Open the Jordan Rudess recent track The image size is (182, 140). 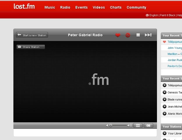pos(175,60)
